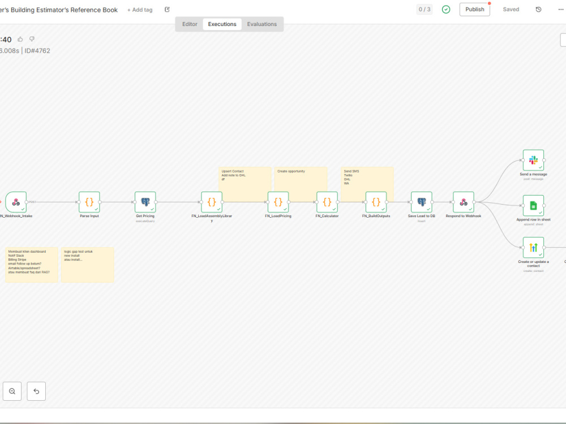Select the logic gap test sticky note
566x424 pixels.
[x=88, y=265]
